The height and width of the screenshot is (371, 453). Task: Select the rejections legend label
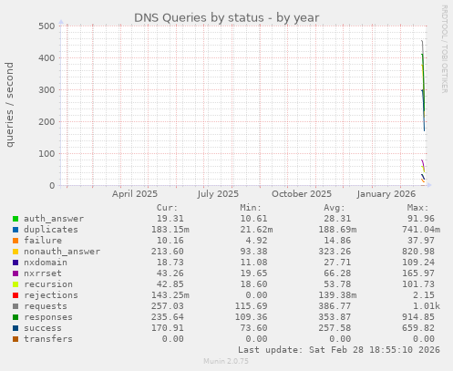pos(51,295)
